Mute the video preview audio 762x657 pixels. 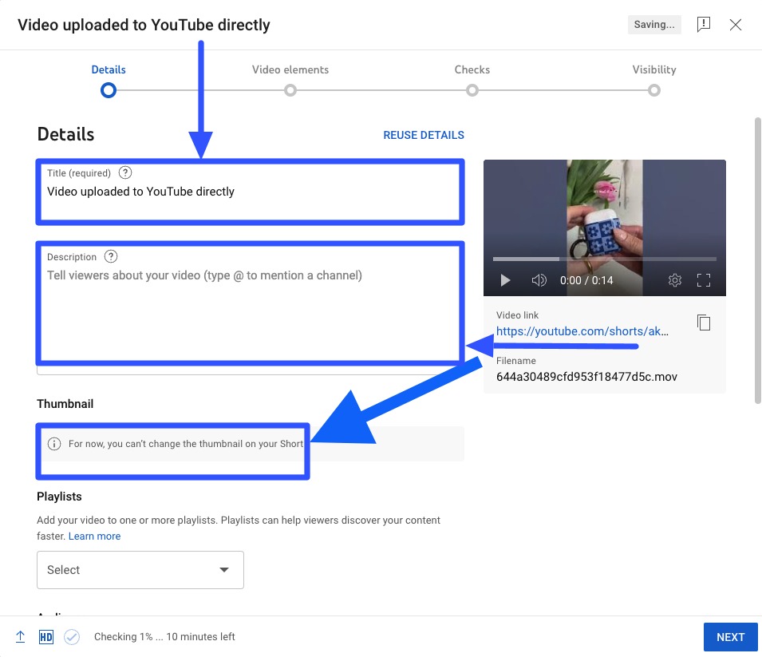point(539,280)
